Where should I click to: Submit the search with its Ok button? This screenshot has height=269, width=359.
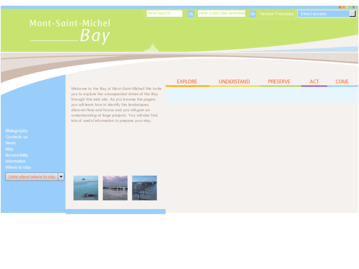191,14
